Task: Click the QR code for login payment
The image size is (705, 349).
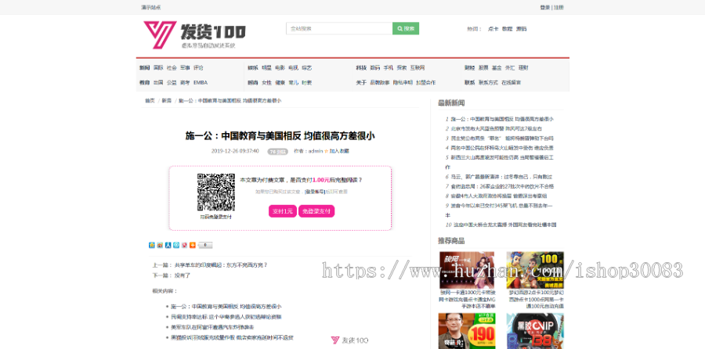Action: tap(215, 192)
